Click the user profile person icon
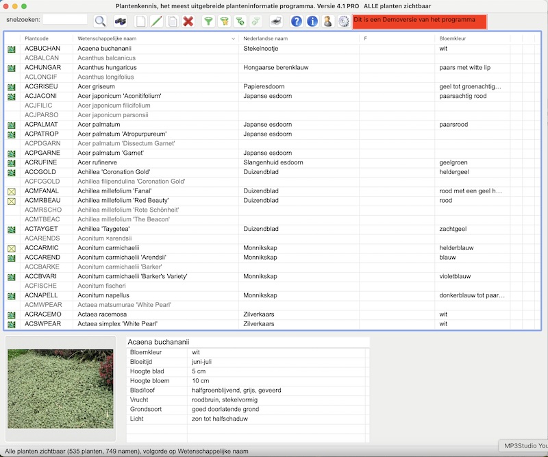The height and width of the screenshot is (457, 548). point(327,21)
